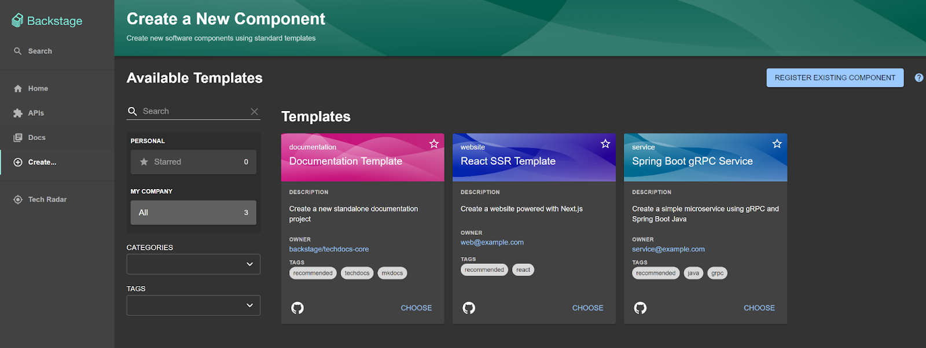Image resolution: width=926 pixels, height=348 pixels.
Task: Go to Home in the sidebar
Action: tap(38, 88)
